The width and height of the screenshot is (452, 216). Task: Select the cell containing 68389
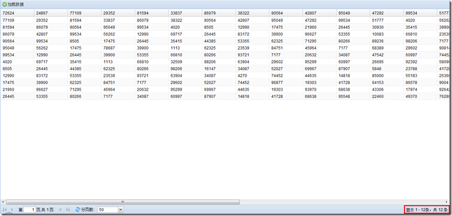[x=387, y=48]
